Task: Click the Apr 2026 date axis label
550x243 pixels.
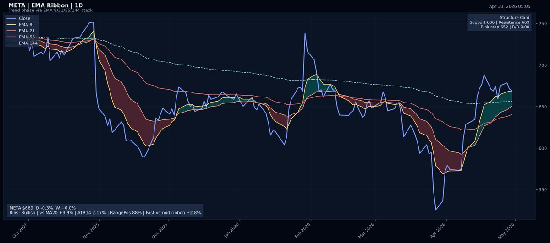Action: 438,231
